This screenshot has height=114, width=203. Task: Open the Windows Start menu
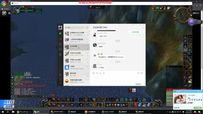[x=3, y=112]
